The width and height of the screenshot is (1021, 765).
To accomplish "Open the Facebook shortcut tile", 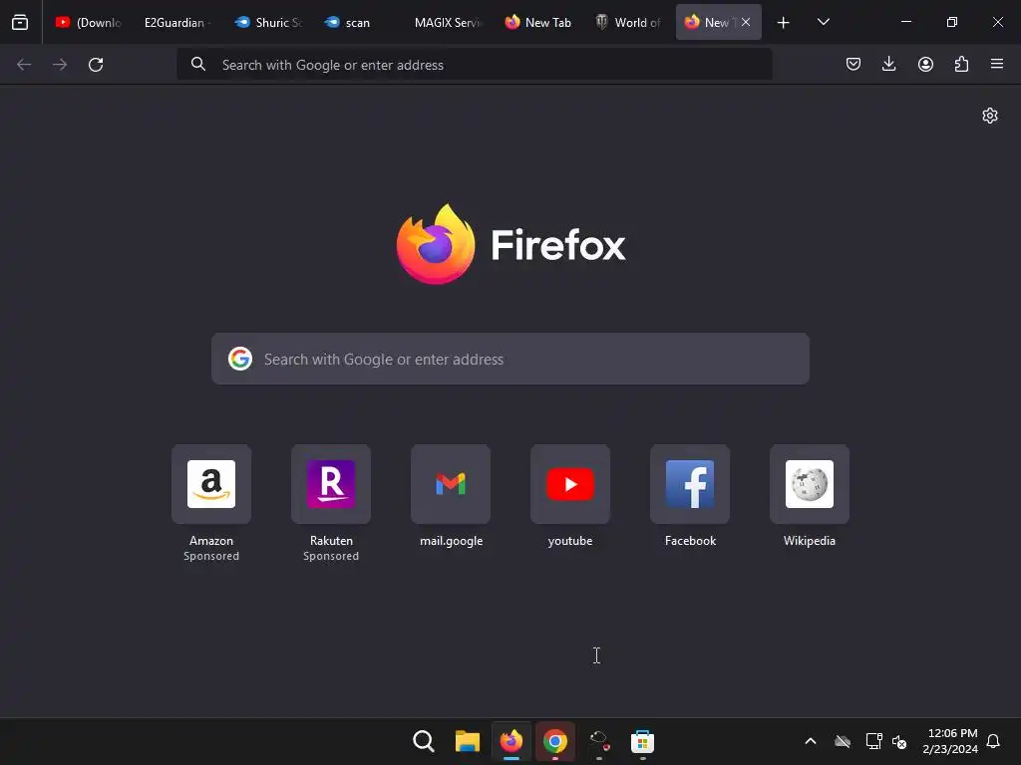I will click(x=690, y=484).
